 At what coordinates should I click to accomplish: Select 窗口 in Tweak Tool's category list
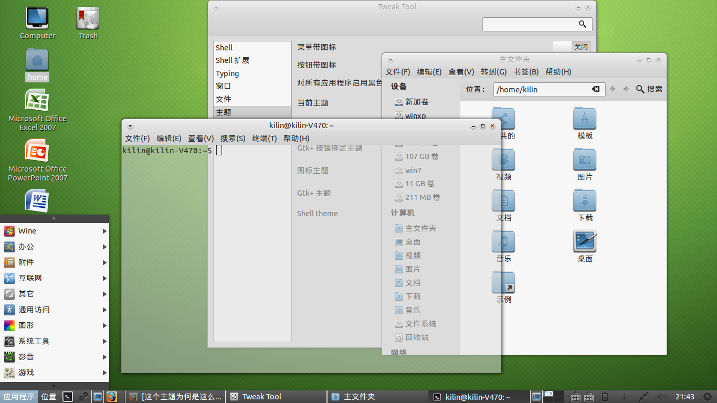click(x=252, y=86)
